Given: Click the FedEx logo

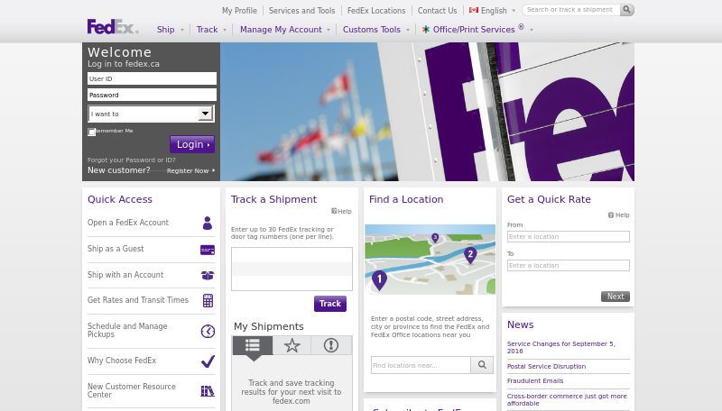Looking at the screenshot, I should coord(113,27).
